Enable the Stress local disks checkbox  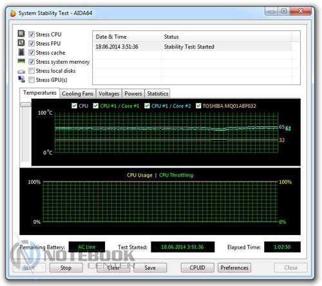[32, 71]
